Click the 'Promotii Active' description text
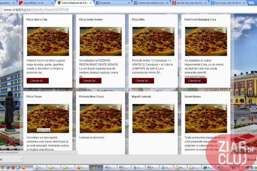 [152, 66]
